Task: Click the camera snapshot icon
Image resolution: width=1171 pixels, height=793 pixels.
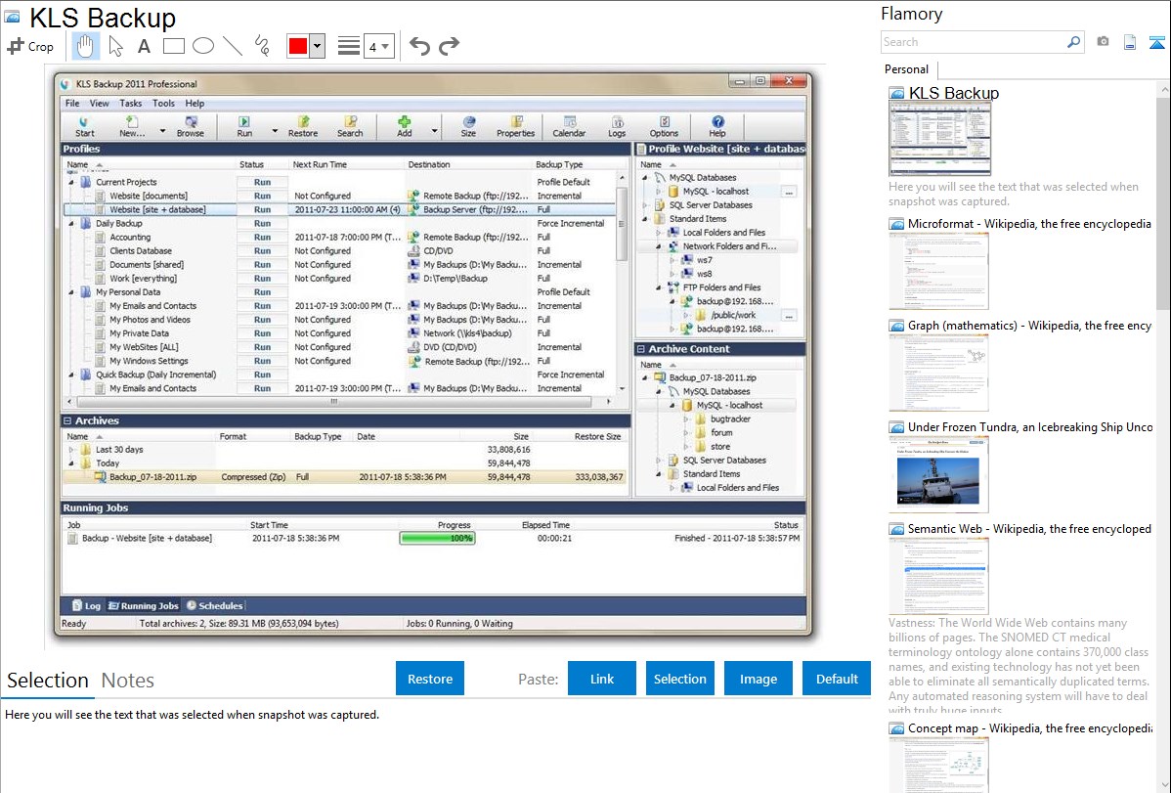Action: (1103, 42)
